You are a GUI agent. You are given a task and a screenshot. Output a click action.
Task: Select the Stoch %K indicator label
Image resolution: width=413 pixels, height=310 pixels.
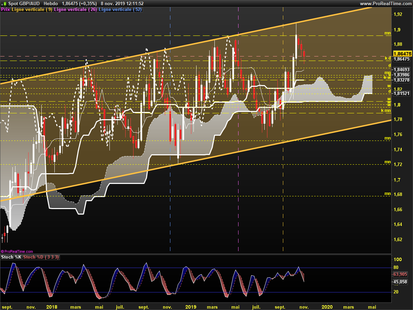(x=11, y=257)
